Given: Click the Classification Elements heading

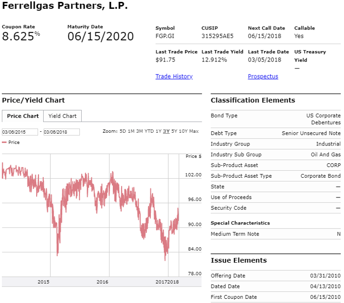Looking at the screenshot, I should point(253,100).
